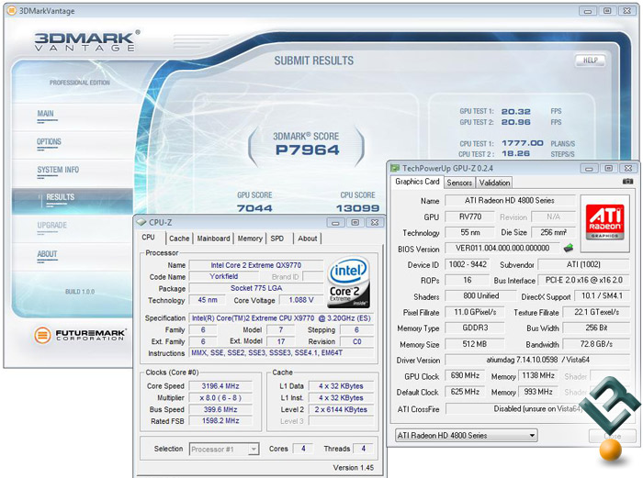Click the BIOS Version field in GPU-Z

502,249
